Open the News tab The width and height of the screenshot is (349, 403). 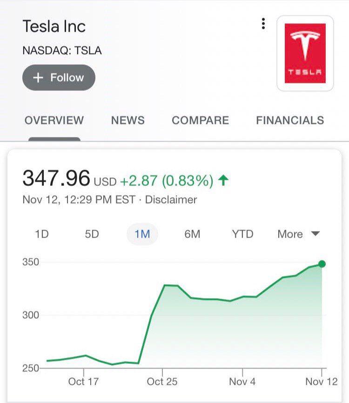click(128, 120)
